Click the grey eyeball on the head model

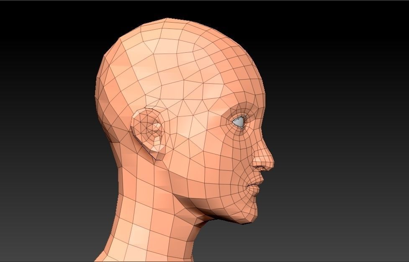(x=239, y=122)
